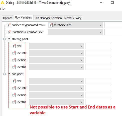This screenshot has width=122, height=116.
Task: Select the useDate label under starting-point
Action: 21,53
